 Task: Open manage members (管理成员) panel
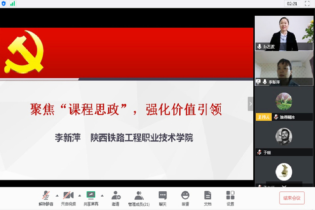pyautogui.click(x=139, y=197)
